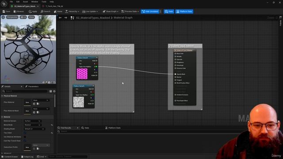This screenshot has width=283, height=159.
Task: Toggle the Hide Unrelated button
Action: click(150, 11)
